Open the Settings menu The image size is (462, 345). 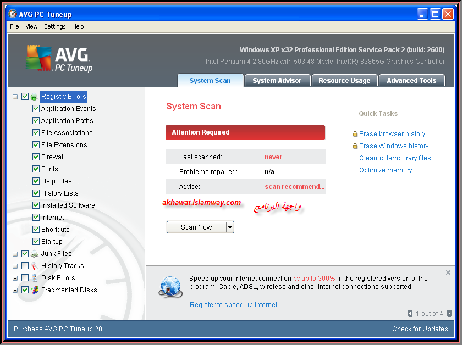coord(55,26)
